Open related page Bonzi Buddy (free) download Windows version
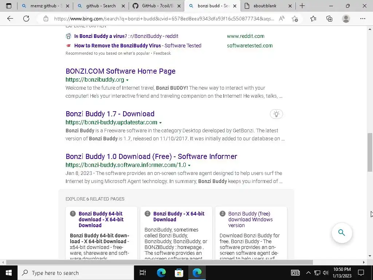The image size is (373, 280). pyautogui.click(x=251, y=219)
